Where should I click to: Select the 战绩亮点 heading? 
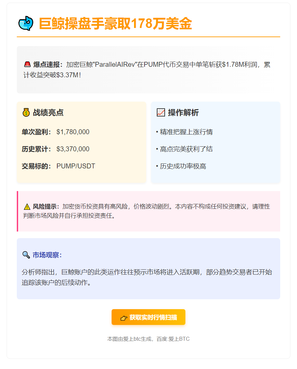48,112
